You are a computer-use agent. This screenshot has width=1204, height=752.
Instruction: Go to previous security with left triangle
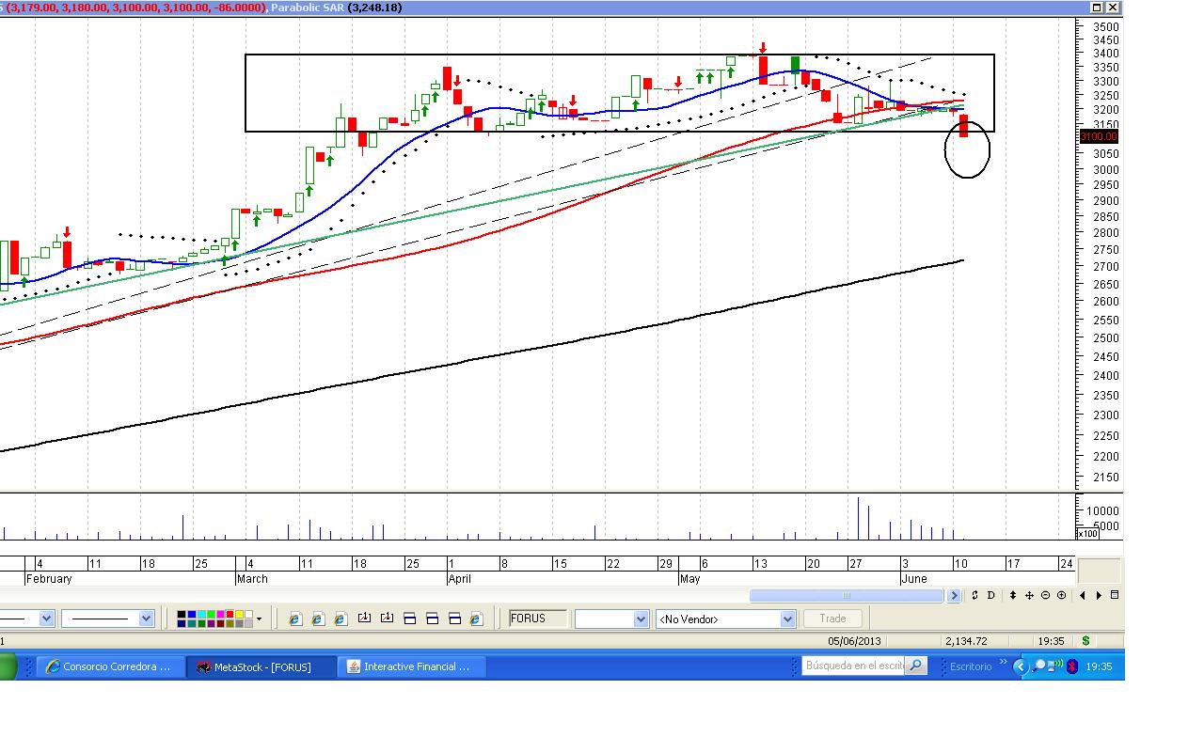[1083, 595]
